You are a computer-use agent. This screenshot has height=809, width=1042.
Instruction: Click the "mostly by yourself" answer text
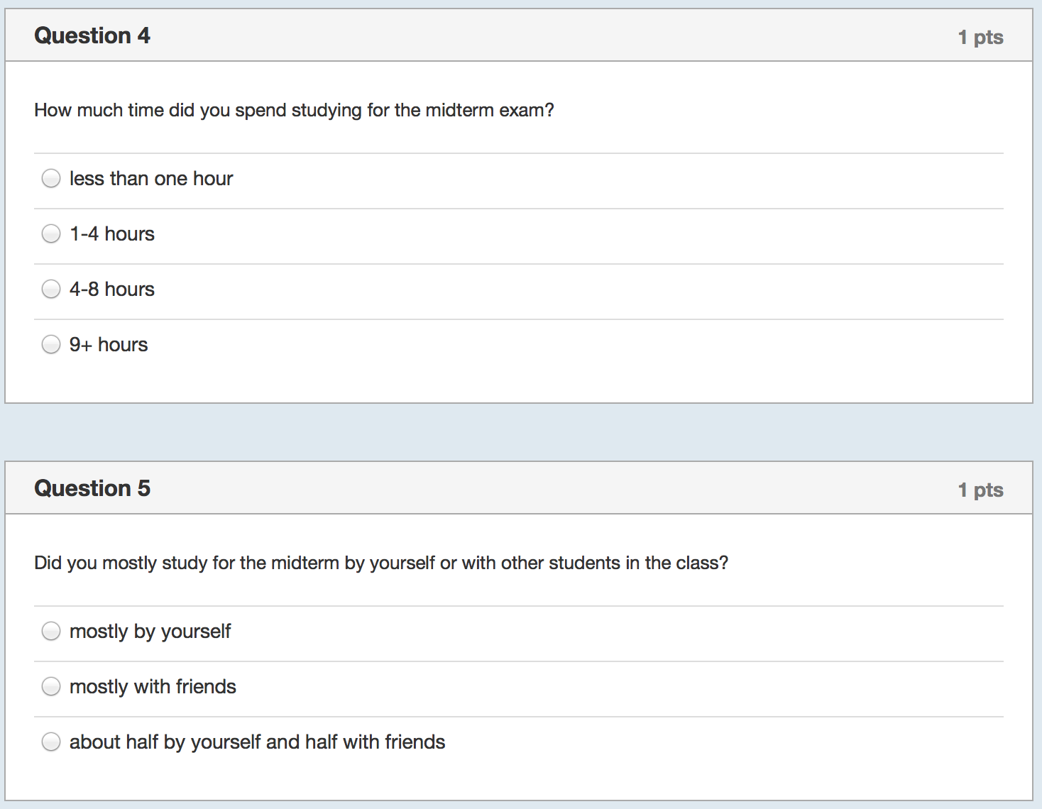(x=150, y=632)
